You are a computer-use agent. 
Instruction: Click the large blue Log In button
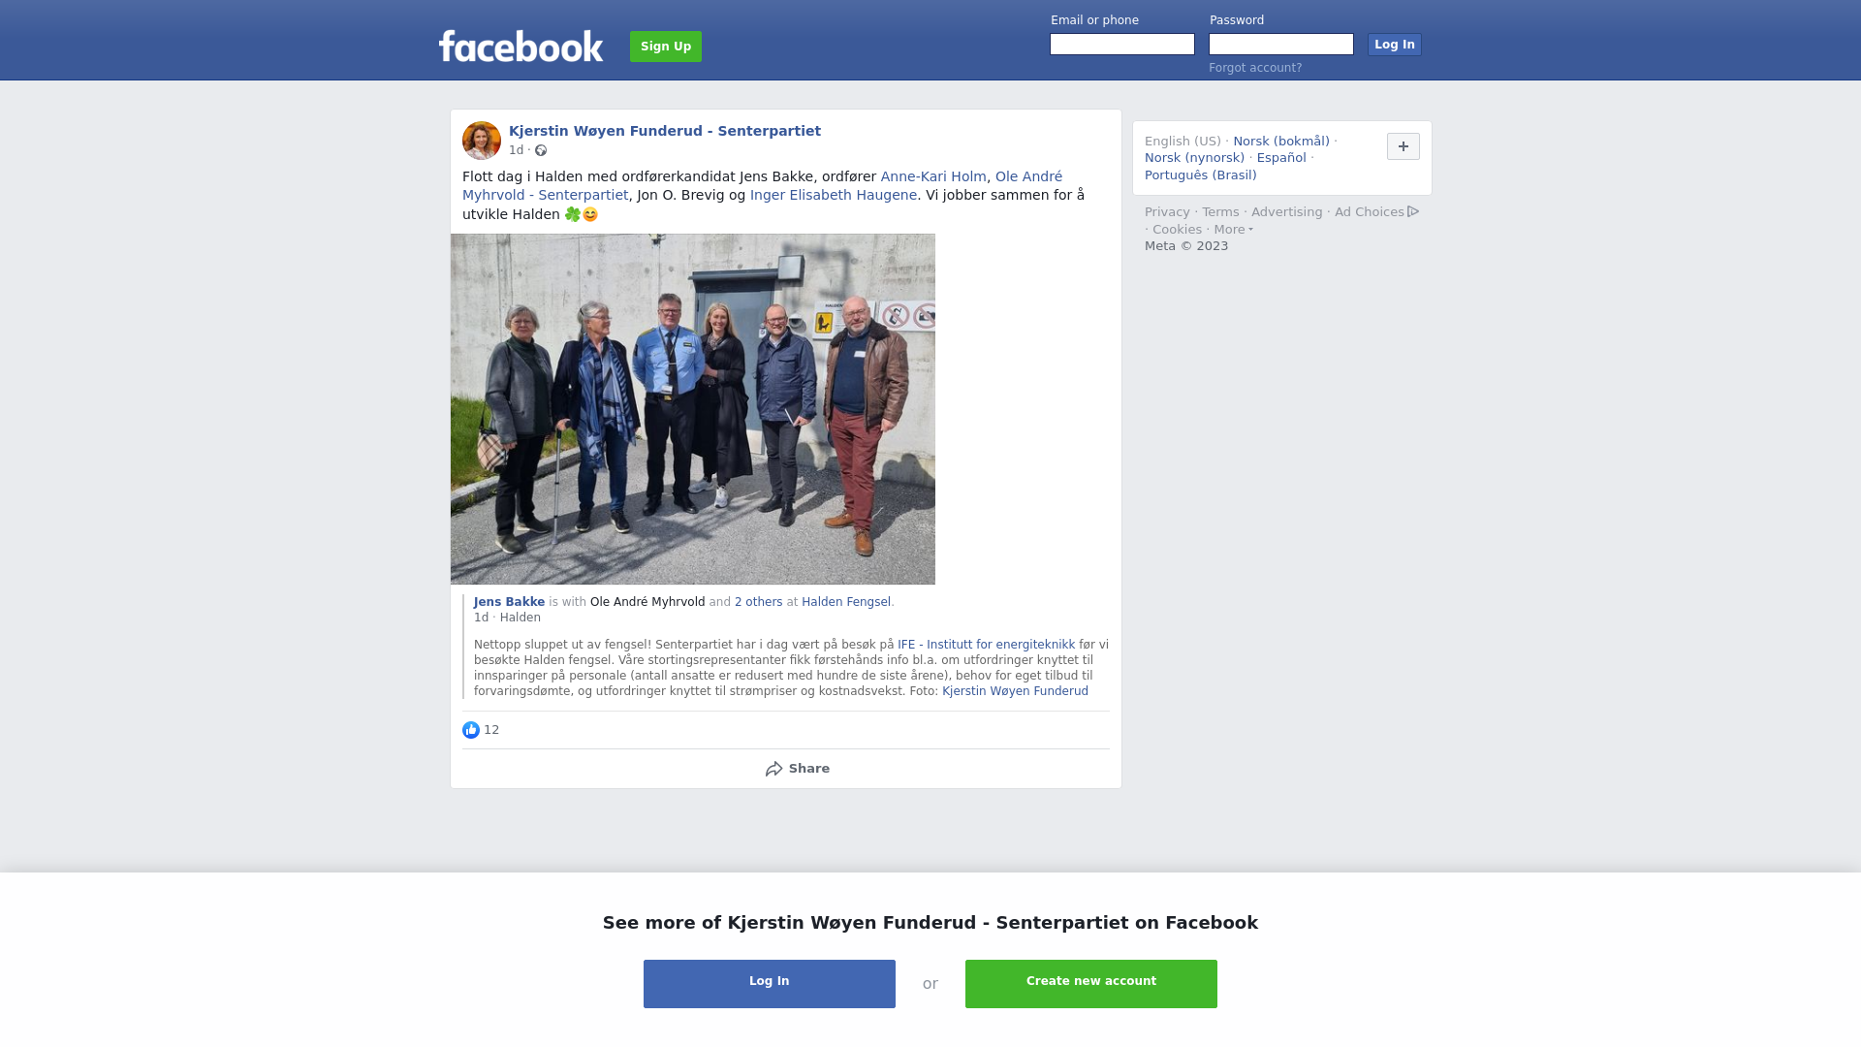click(x=770, y=984)
